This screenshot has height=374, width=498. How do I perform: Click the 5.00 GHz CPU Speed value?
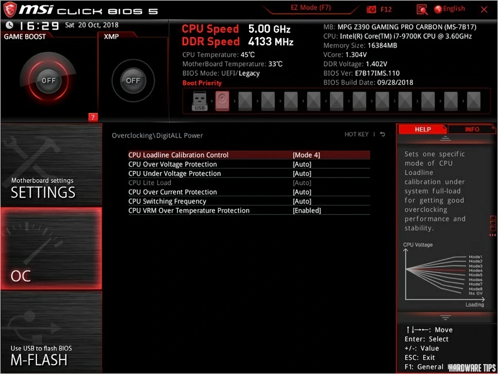269,29
